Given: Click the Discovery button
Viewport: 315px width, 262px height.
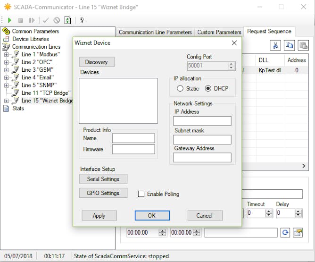Looking at the screenshot, I should click(97, 62).
